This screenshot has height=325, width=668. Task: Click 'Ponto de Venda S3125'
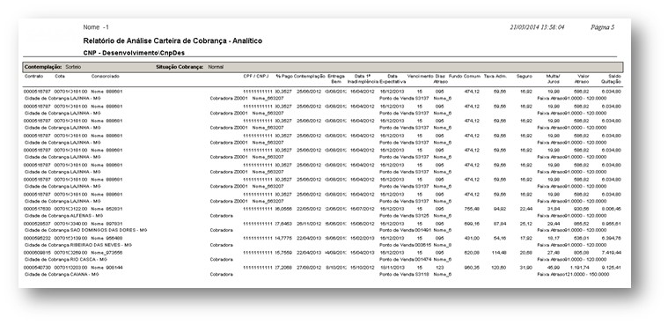[x=404, y=216]
